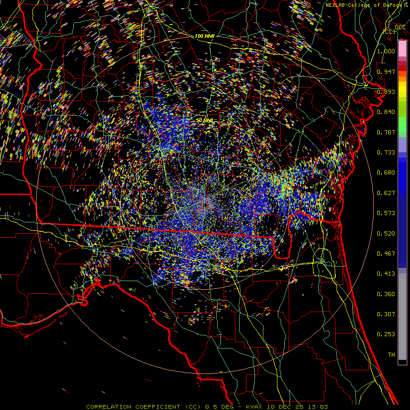Image resolution: width=410 pixels, height=410 pixels.
Task: Click the 0.947 scale value
Action: pos(386,72)
